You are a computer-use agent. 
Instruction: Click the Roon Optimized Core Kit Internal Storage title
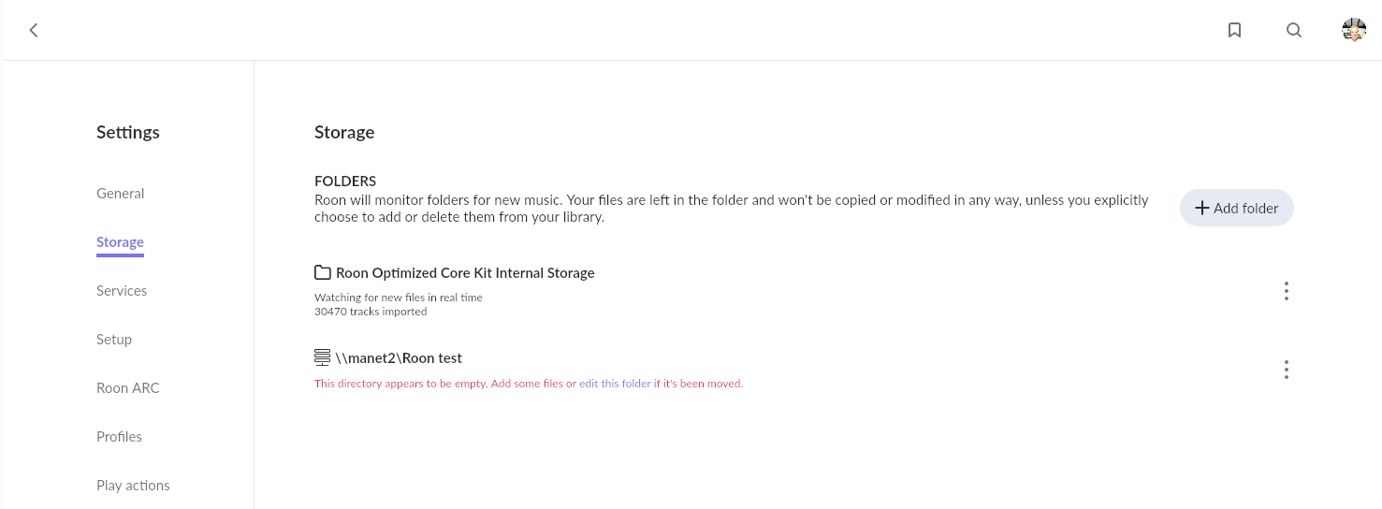(465, 273)
